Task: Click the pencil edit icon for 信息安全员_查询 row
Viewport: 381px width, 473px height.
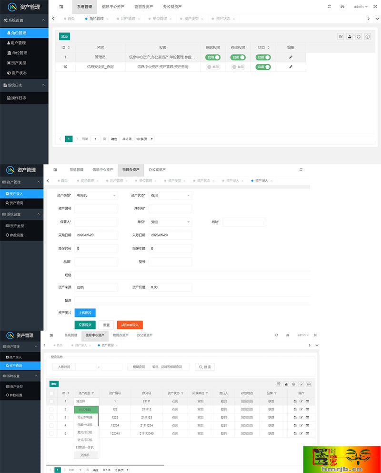Action: (291, 67)
